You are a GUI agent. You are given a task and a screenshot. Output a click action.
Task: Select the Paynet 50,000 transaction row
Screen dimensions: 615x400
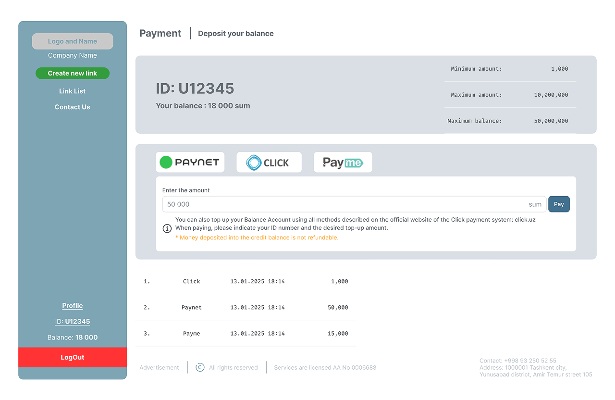[246, 308]
